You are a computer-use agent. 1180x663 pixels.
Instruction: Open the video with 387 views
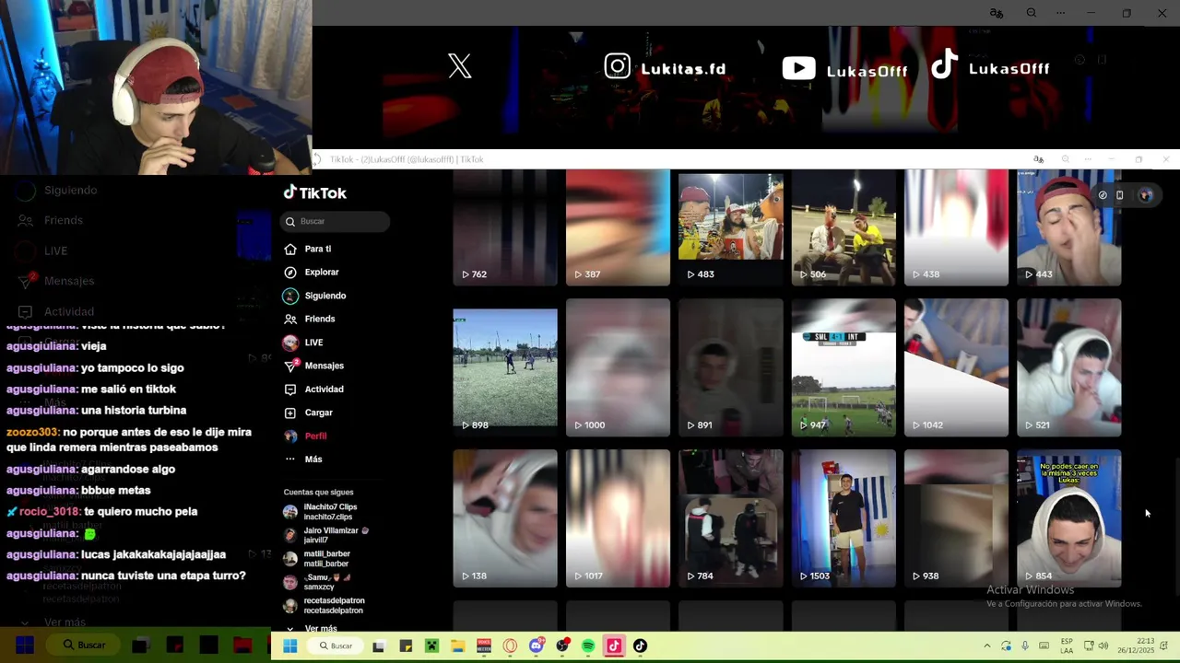(618, 227)
